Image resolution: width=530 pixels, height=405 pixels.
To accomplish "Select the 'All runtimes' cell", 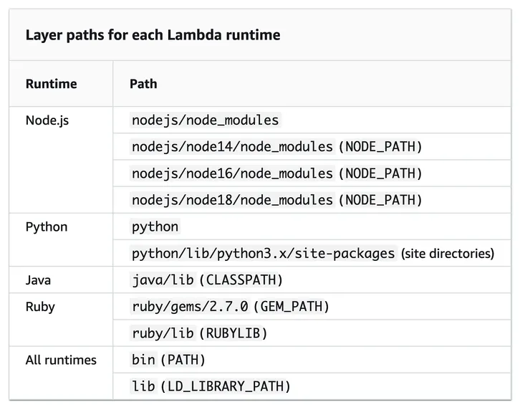I will click(x=61, y=360).
